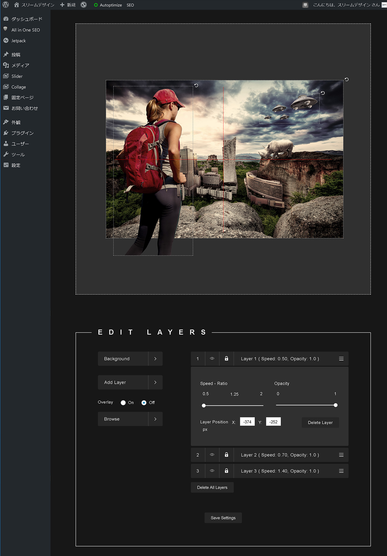
Task: Click the rotate icon of the background image
Action: tap(347, 80)
